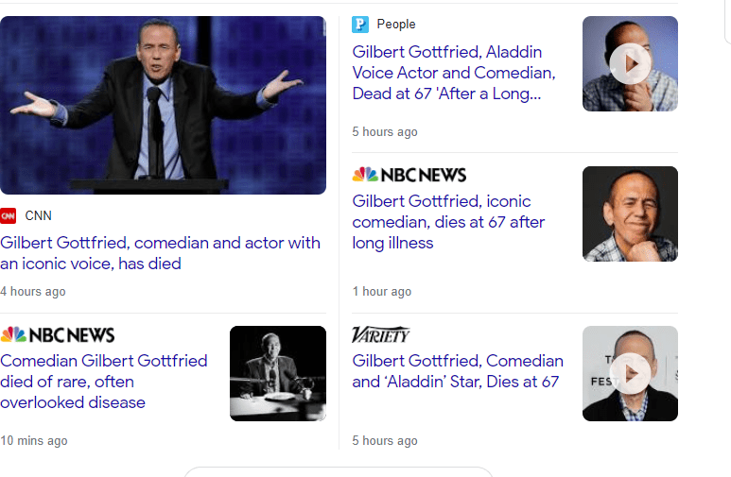Click the large CNN photo of Gottfried at podium
This screenshot has width=731, height=477.
[163, 105]
